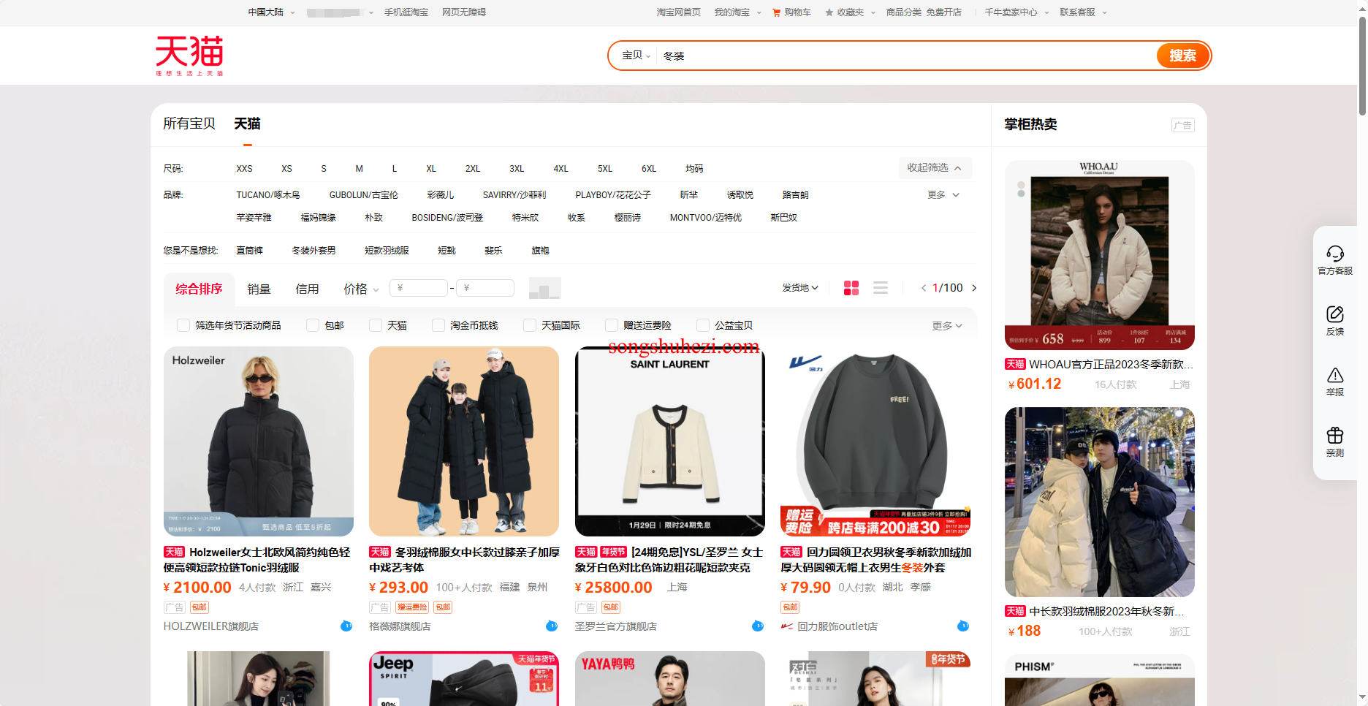
Task: Click 年货节 badge on YSL product
Action: 613,552
